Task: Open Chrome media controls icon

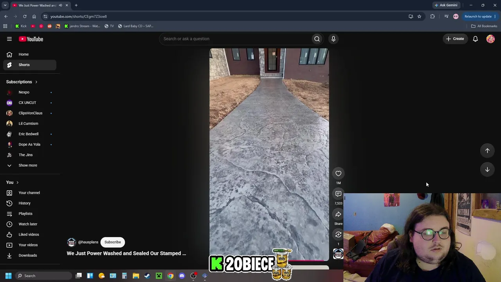Action: coord(446,16)
